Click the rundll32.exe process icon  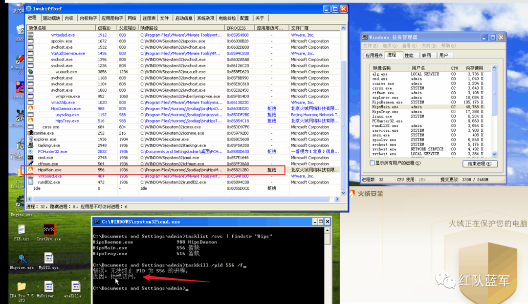point(31,182)
